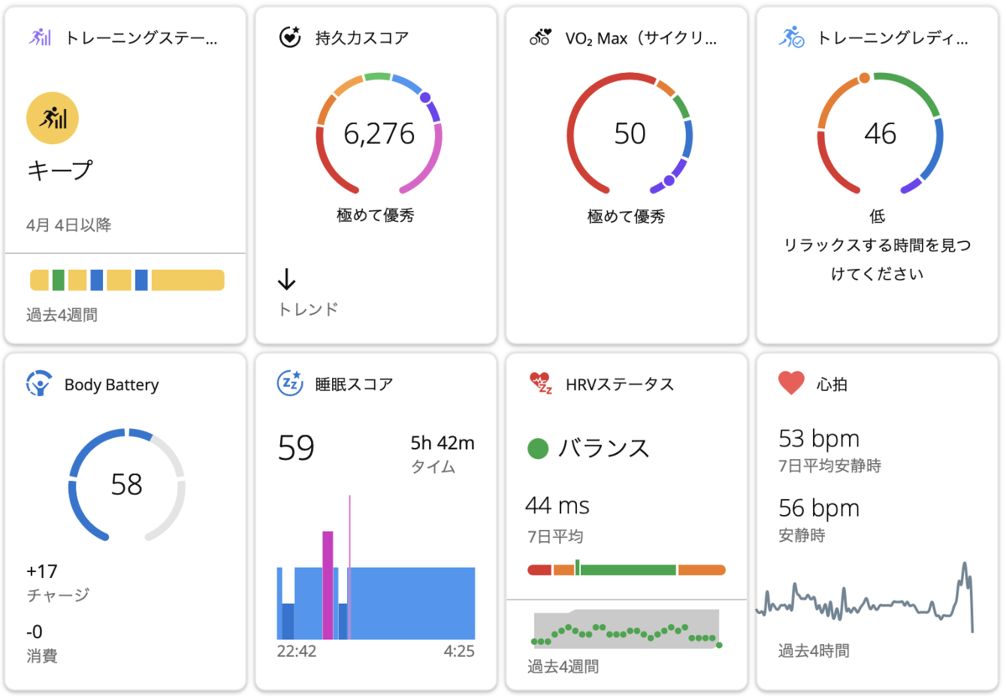Click the training readiness 46 gauge

880,132
